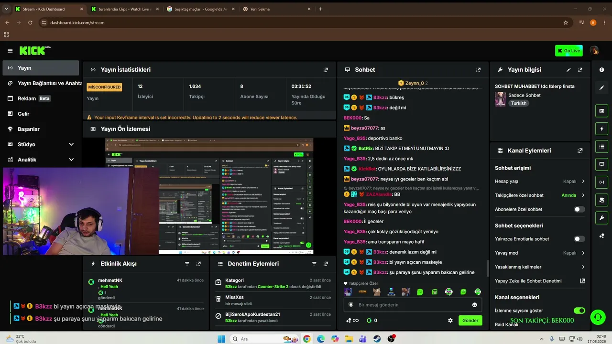Click the KICK logo

(x=35, y=51)
